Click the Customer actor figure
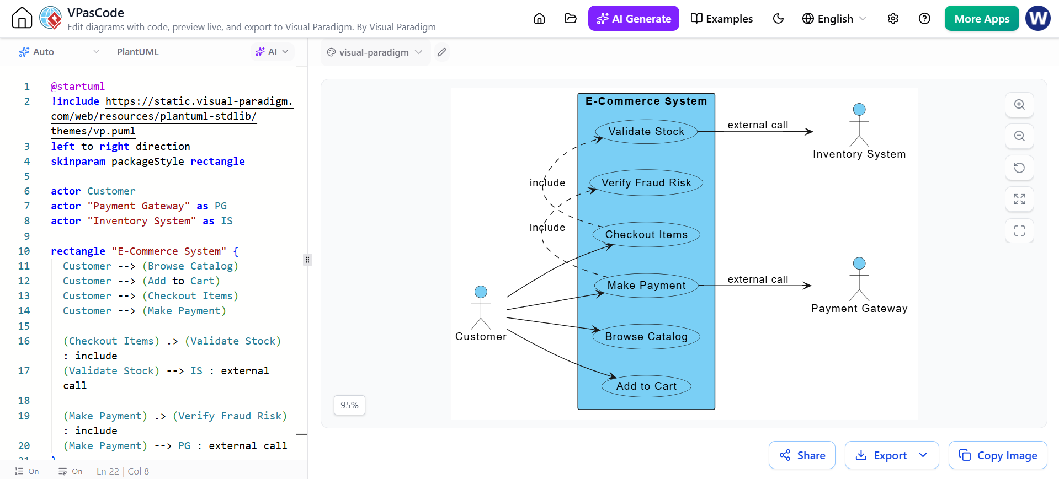This screenshot has width=1059, height=479. click(481, 308)
